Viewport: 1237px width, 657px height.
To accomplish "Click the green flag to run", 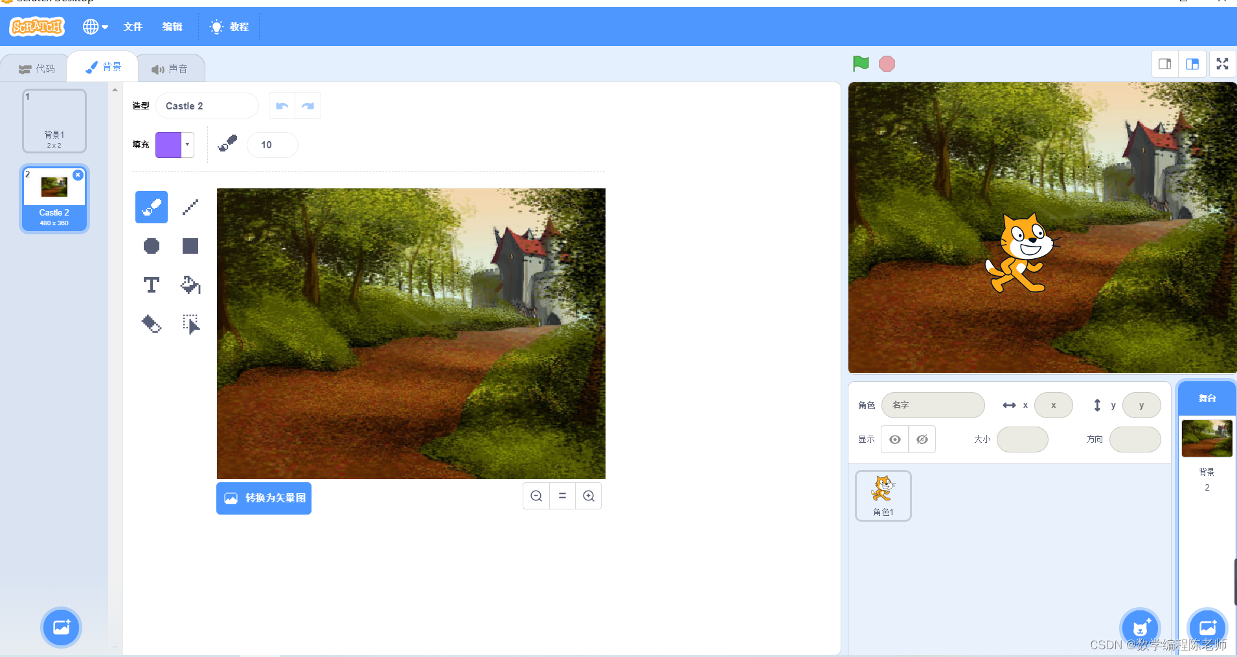I will tap(861, 63).
